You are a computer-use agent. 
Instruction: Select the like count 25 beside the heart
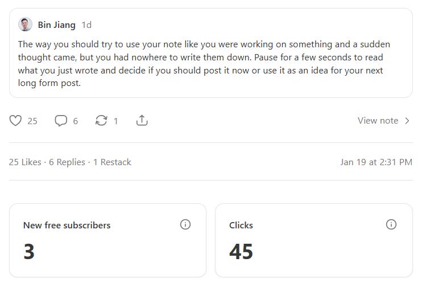click(32, 121)
